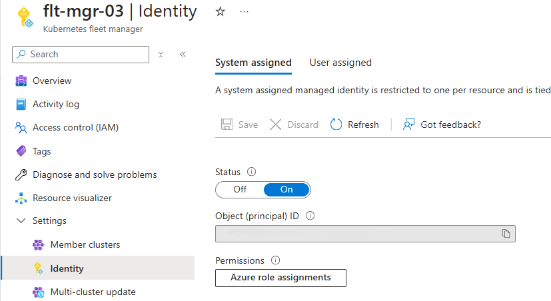
Task: Open Multi-cluster update
Action: (x=93, y=292)
